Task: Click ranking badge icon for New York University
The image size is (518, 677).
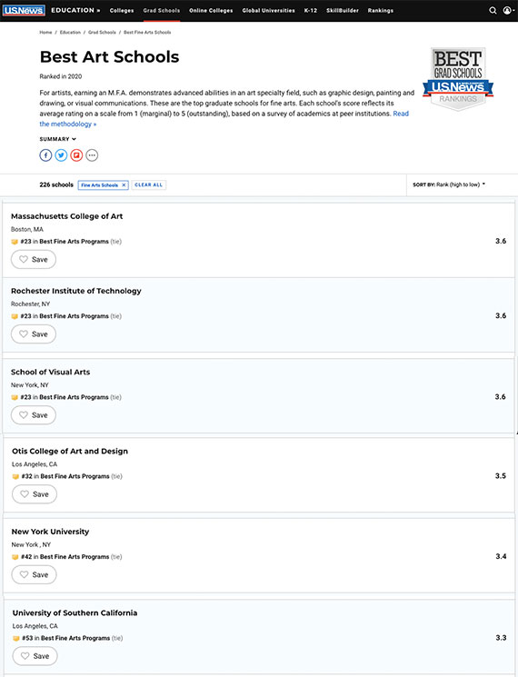Action: pyautogui.click(x=15, y=557)
